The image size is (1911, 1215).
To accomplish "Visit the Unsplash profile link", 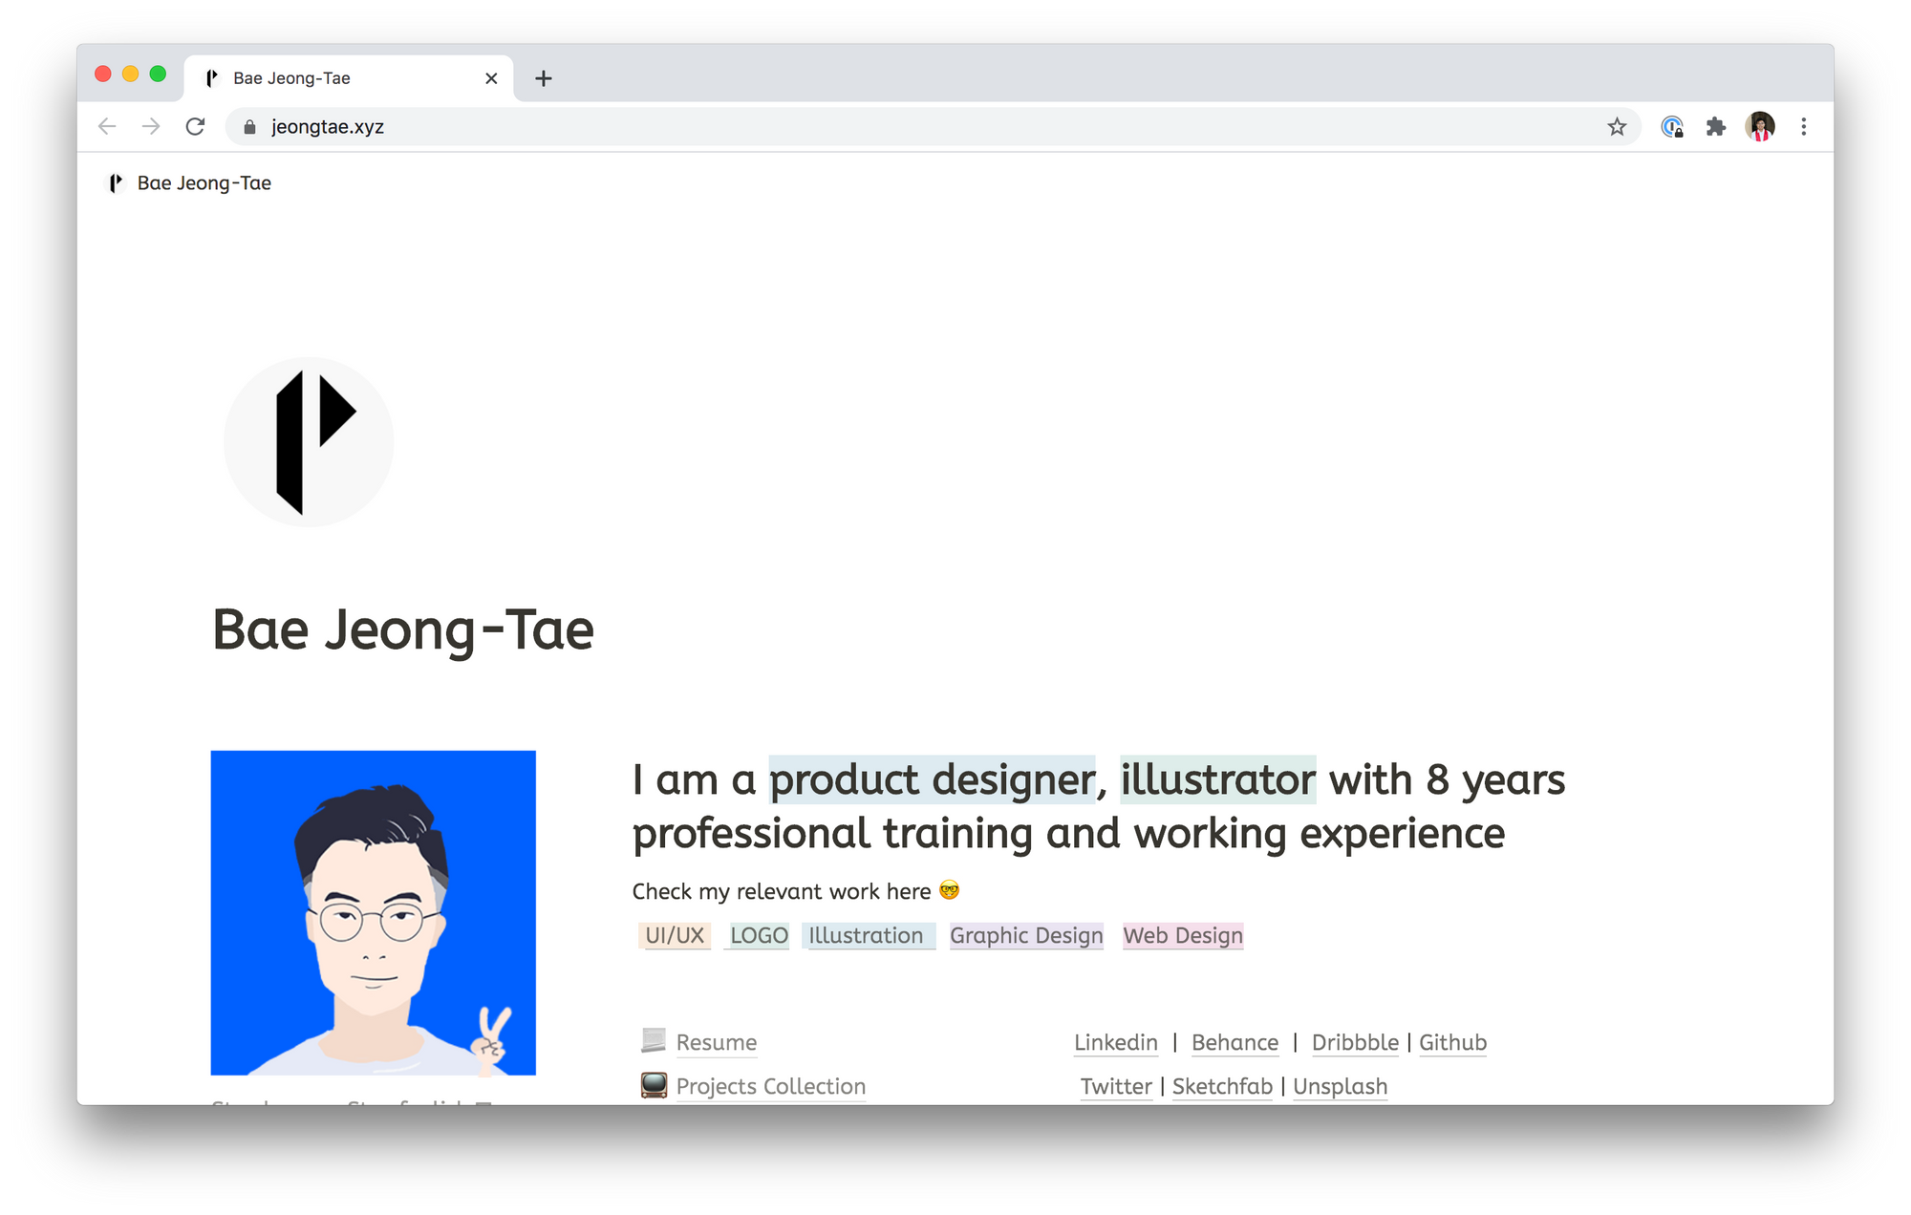I will pos(1340,1086).
